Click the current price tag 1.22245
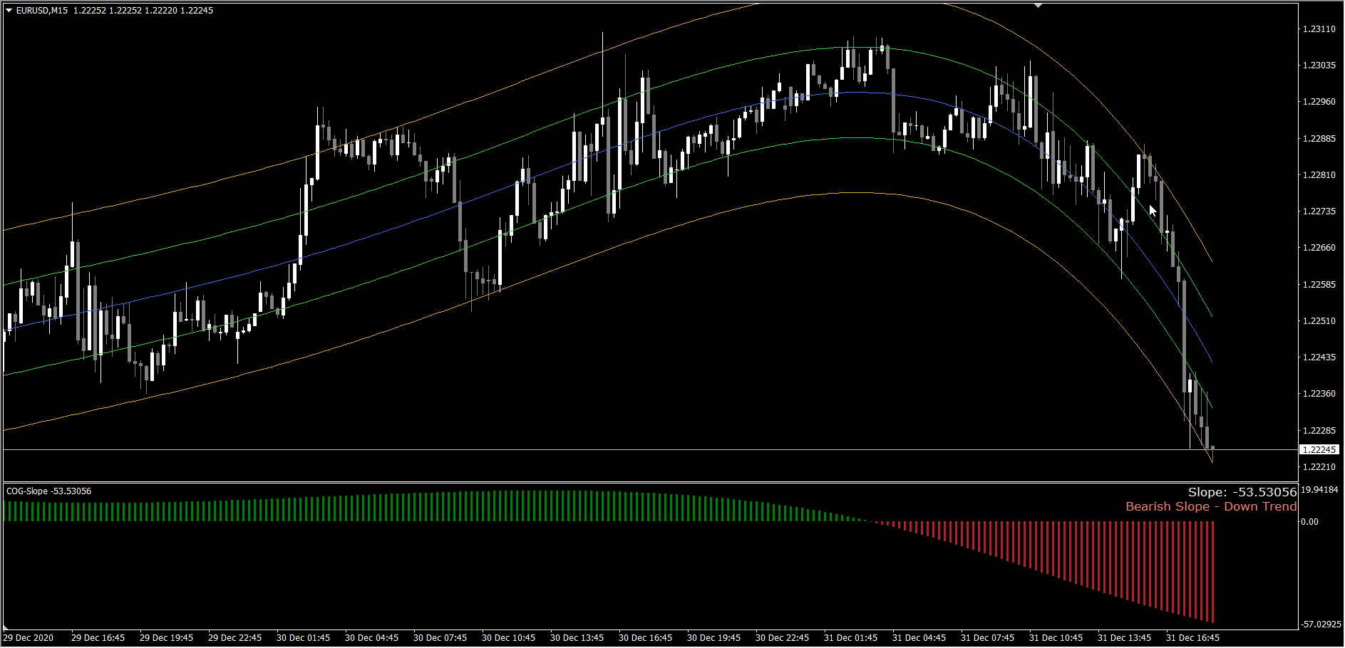This screenshot has width=1345, height=648. (x=1319, y=450)
